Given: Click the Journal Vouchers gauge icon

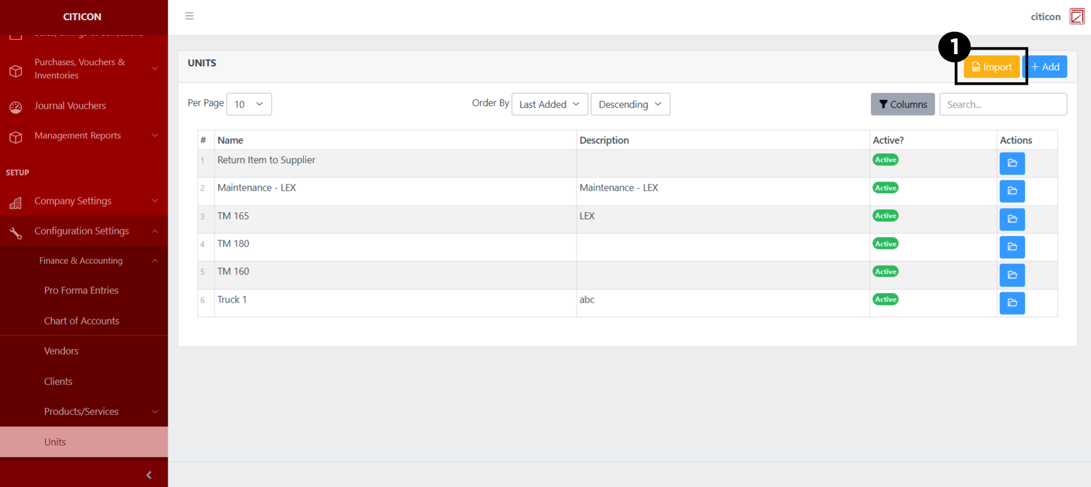Looking at the screenshot, I should click(x=16, y=107).
